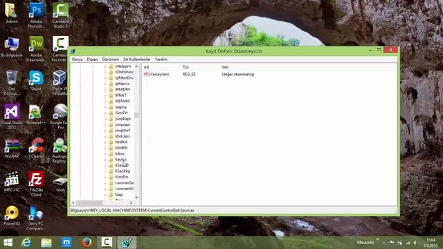
Task: Select the IRENUM key folder icon
Action: click(x=111, y=101)
